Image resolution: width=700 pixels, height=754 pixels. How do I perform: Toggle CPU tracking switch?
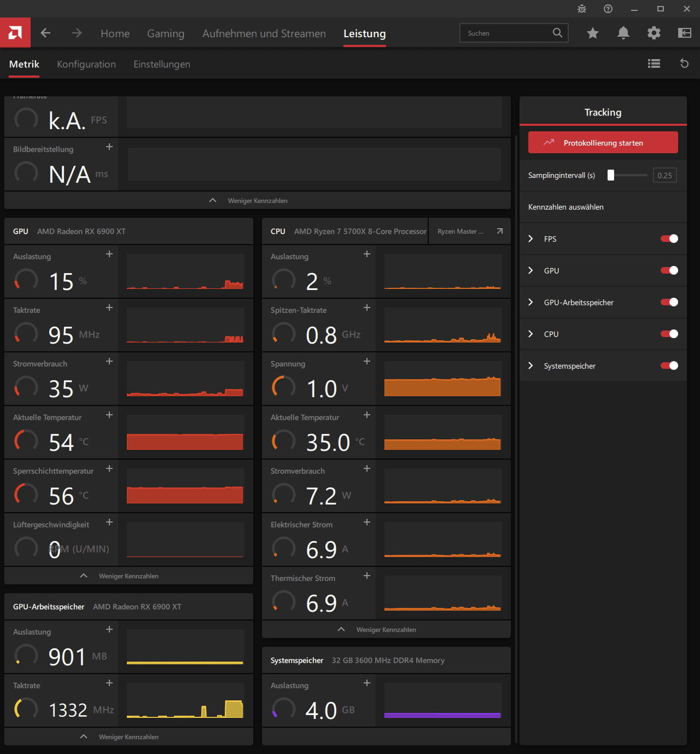pyautogui.click(x=669, y=334)
